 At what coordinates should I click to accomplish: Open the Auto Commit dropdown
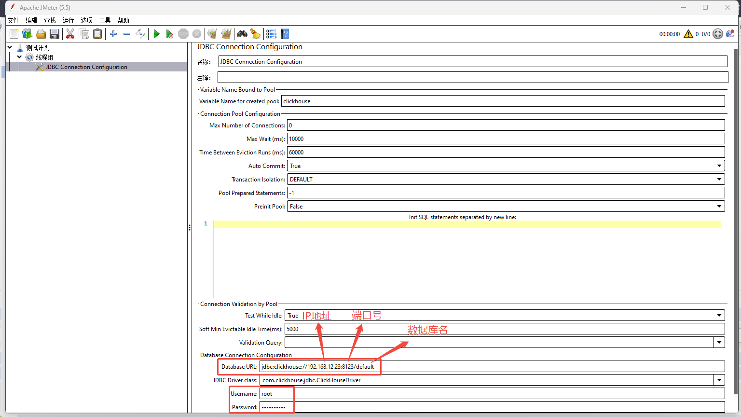click(x=506, y=166)
